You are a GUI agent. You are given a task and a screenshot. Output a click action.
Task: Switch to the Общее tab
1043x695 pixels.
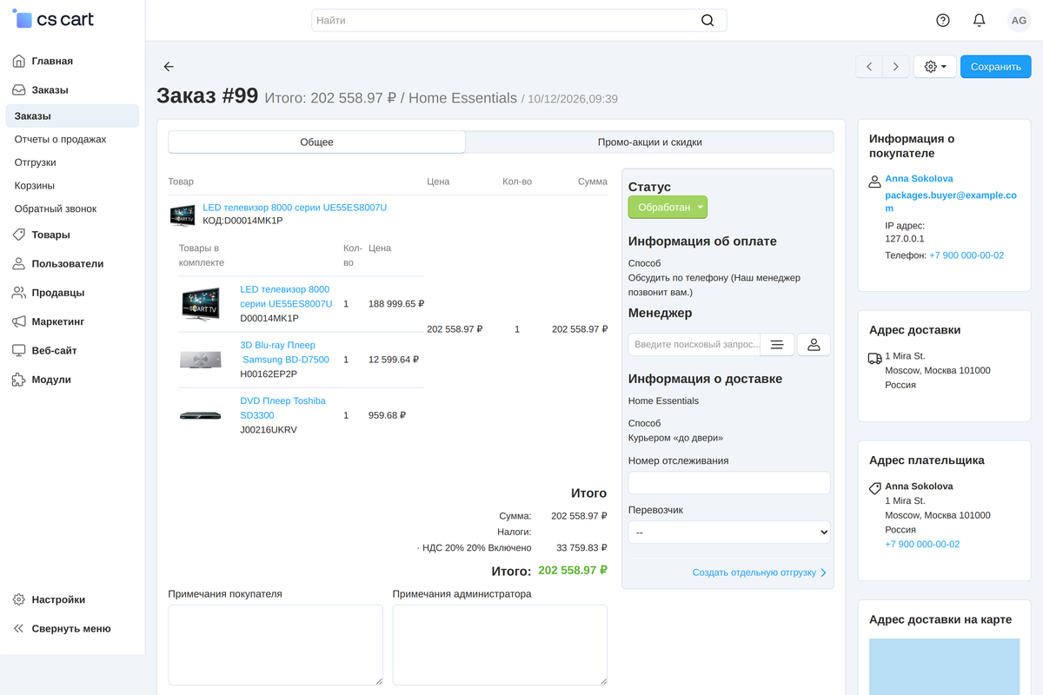[x=316, y=142]
